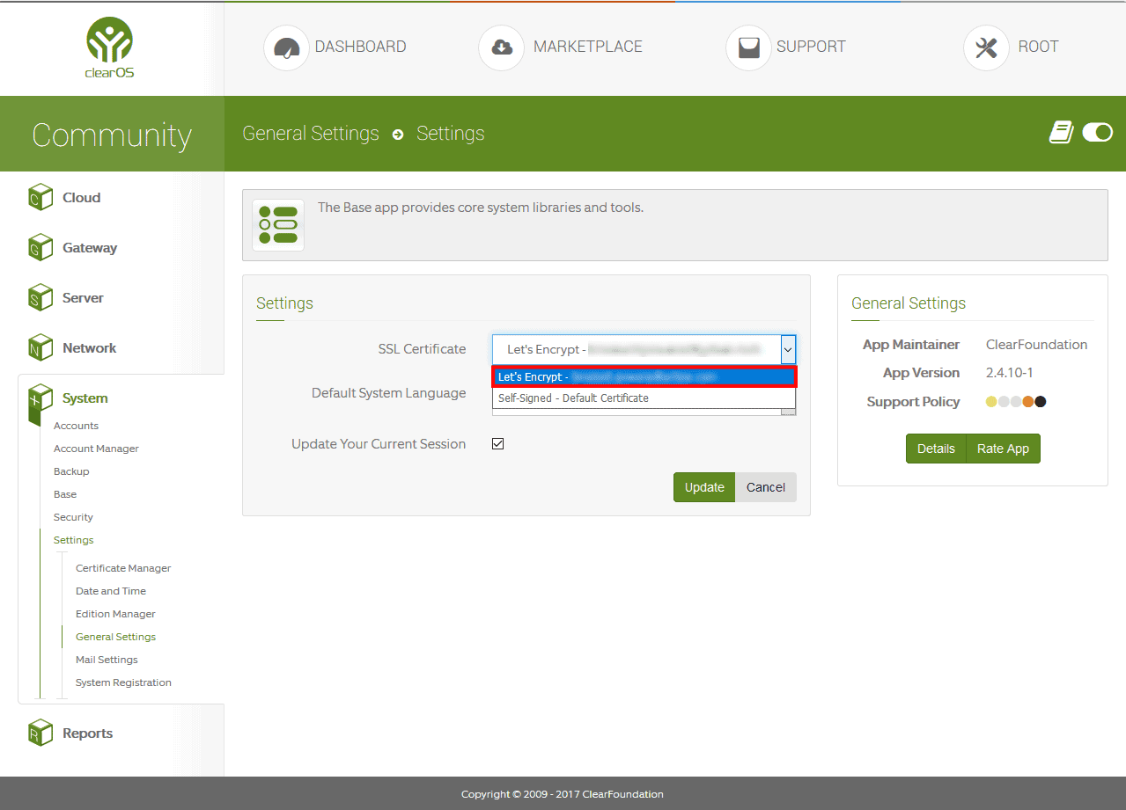Open the Accounts submenu
This screenshot has width=1126, height=810.
tap(76, 426)
